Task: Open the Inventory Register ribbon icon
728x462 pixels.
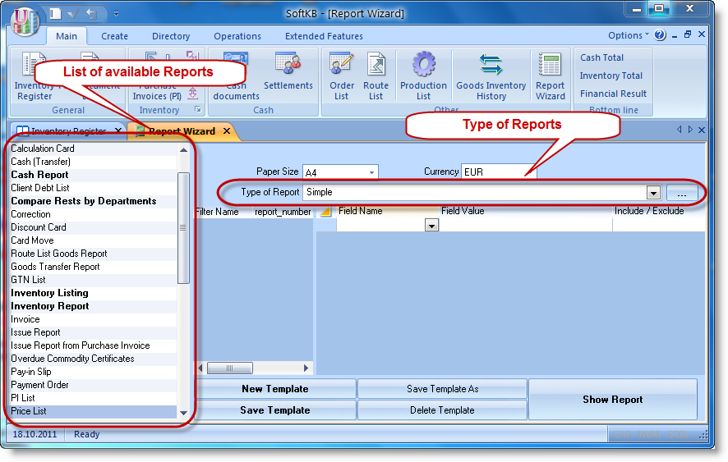Action: pos(34,76)
